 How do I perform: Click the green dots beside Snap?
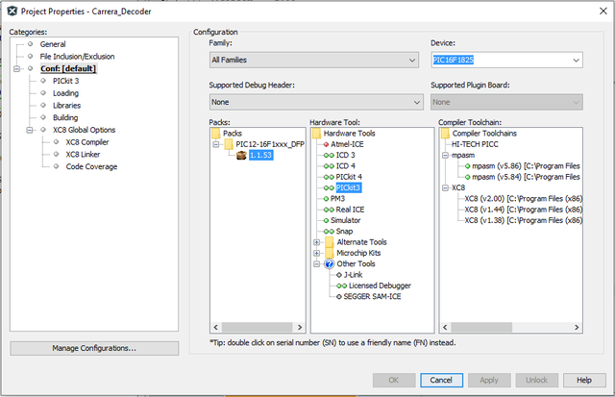pyautogui.click(x=329, y=232)
